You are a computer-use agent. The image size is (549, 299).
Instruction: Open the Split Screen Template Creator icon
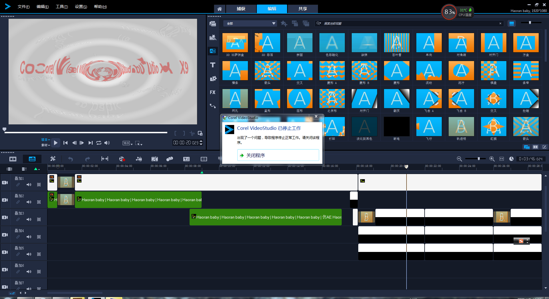point(204,159)
